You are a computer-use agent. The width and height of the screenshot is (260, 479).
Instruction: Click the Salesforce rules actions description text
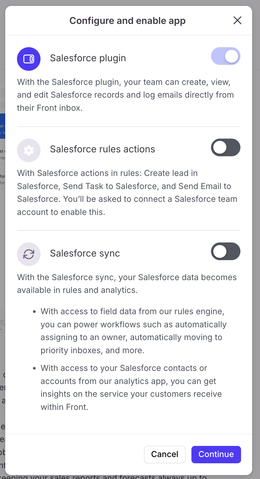[x=127, y=193]
